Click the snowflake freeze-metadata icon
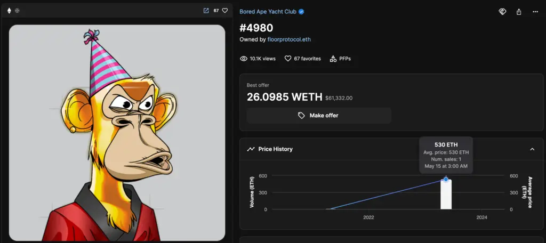This screenshot has width=546, height=243. coord(17,11)
